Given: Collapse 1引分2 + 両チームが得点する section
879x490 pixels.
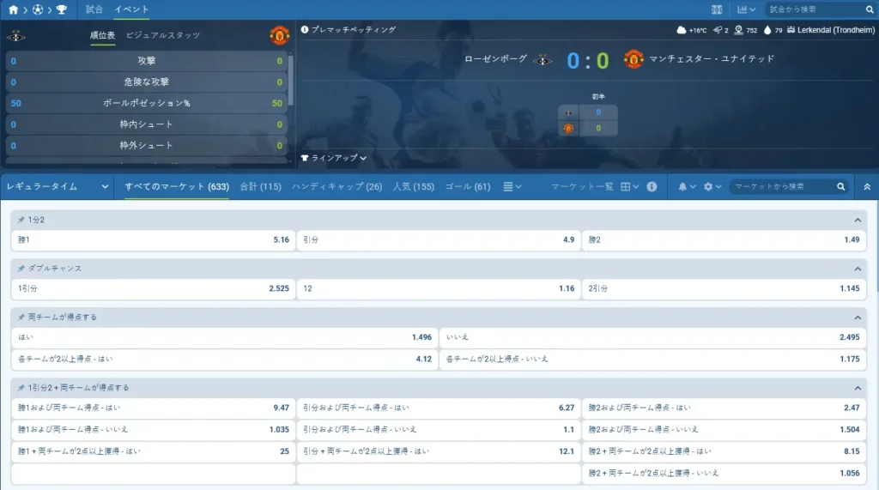Looking at the screenshot, I should tap(858, 388).
